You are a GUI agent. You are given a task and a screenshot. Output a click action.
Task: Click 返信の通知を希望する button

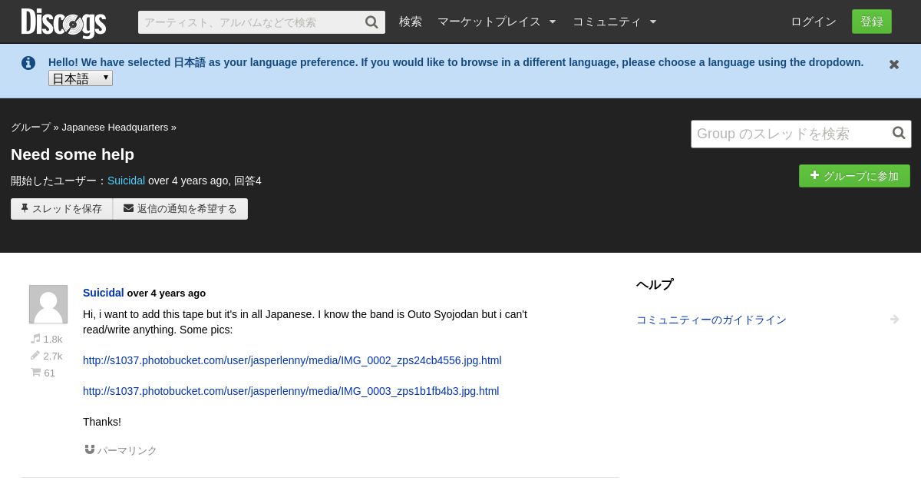coord(180,209)
